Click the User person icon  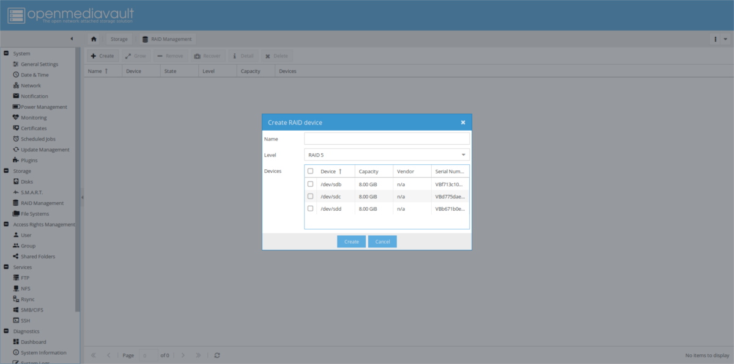coord(16,235)
